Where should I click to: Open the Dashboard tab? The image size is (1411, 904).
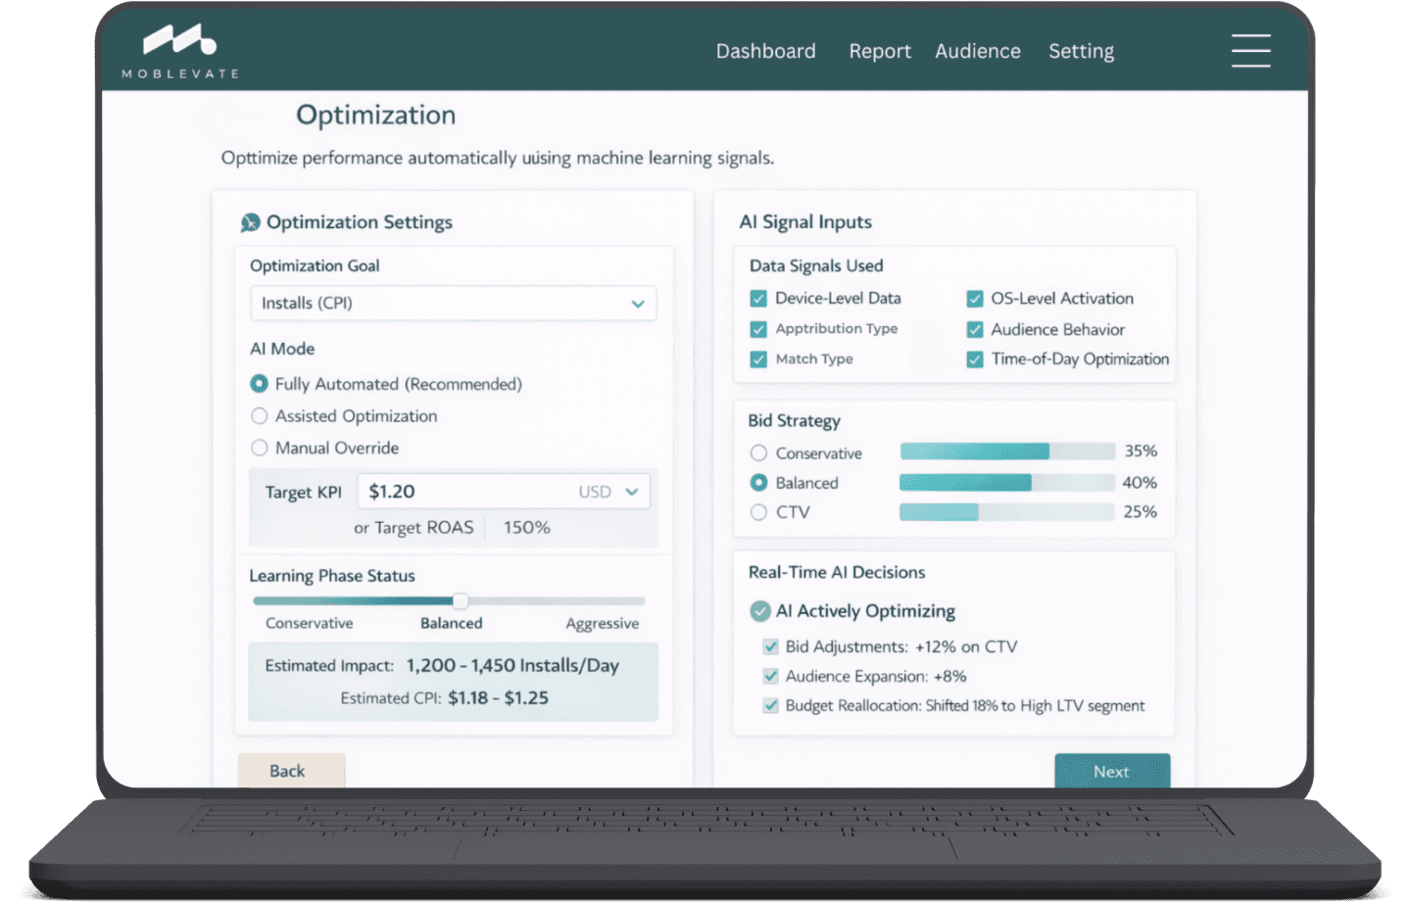[765, 51]
